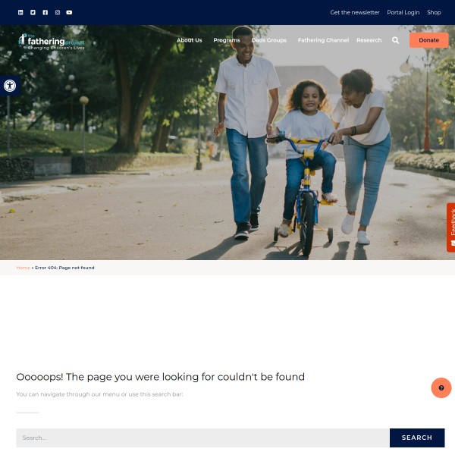This screenshot has height=455, width=455.
Task: Open the Facebook social icon
Action: [45, 12]
